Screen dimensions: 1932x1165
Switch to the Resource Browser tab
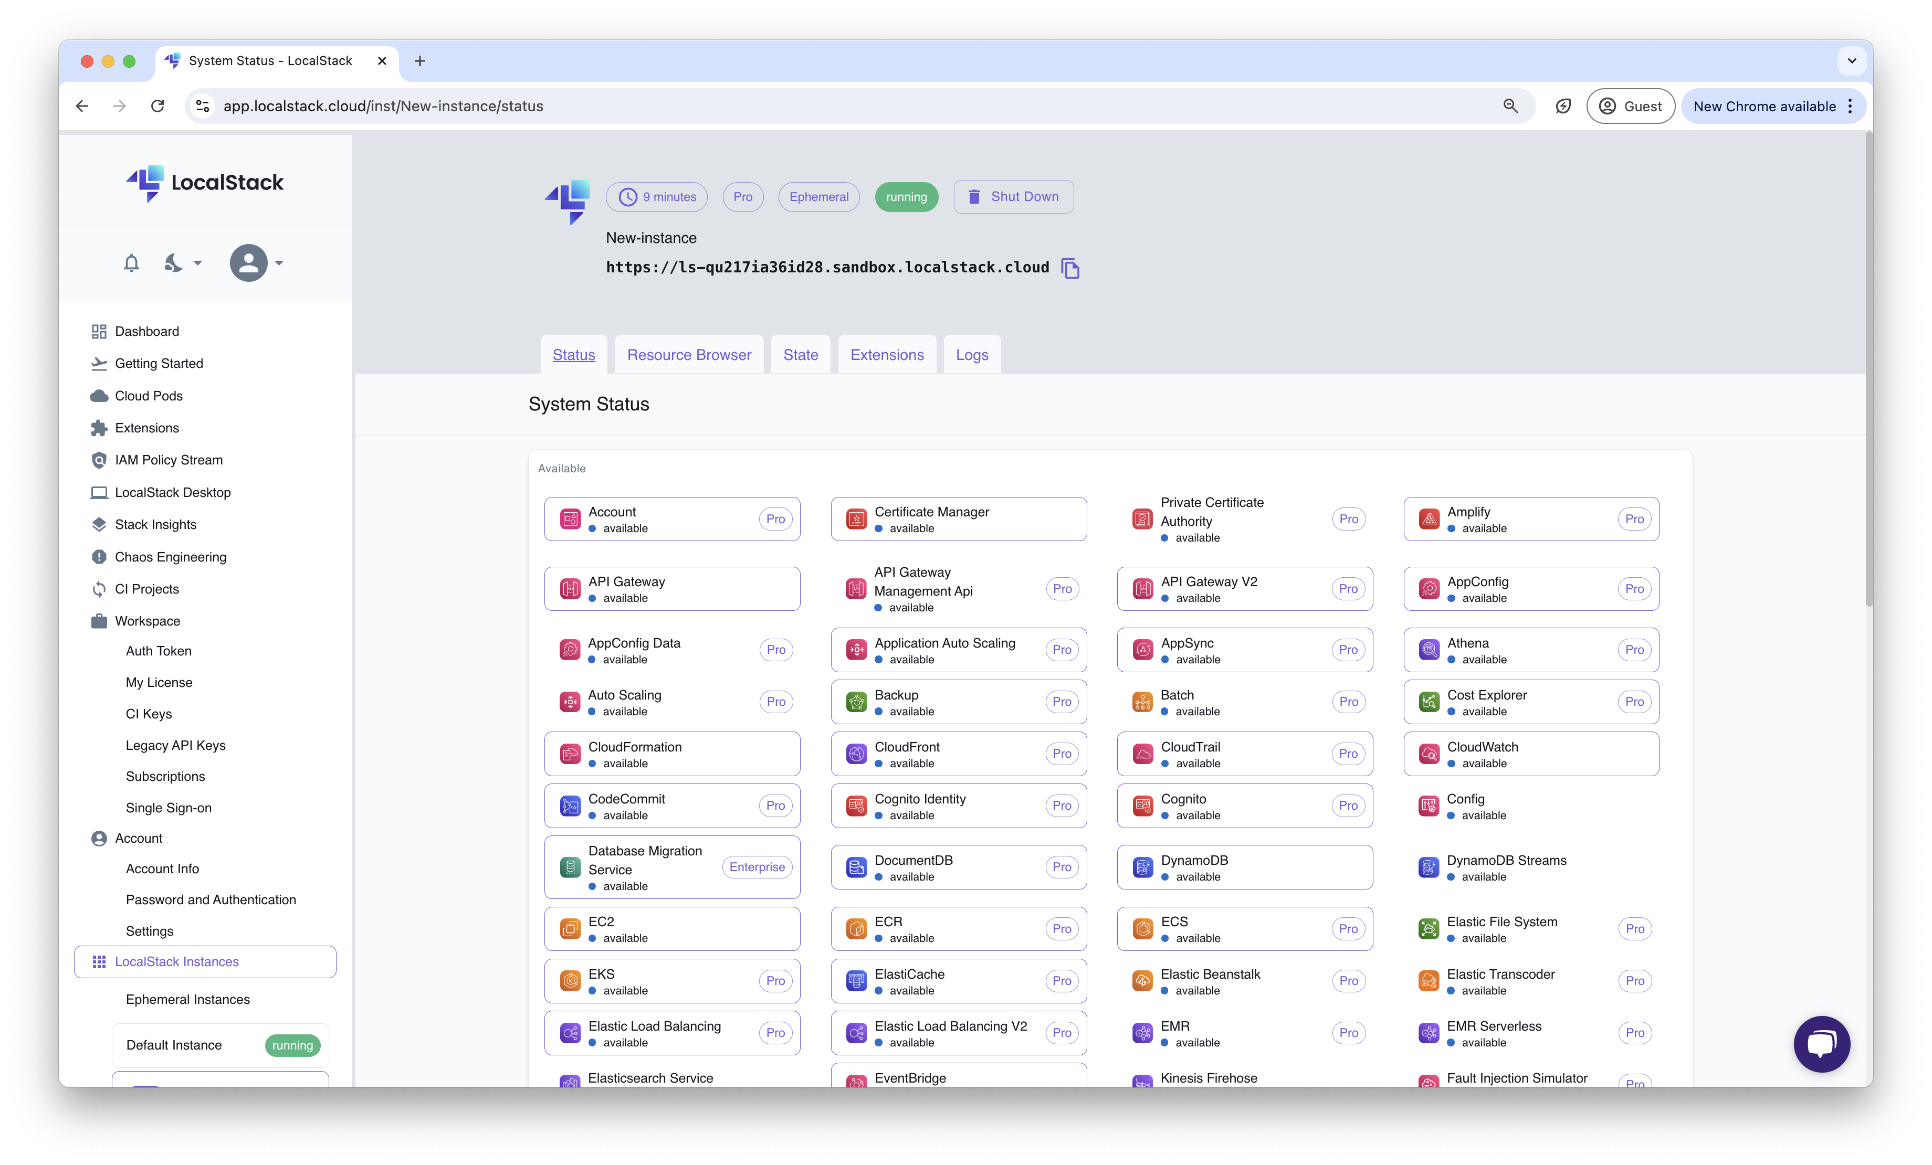tap(688, 355)
